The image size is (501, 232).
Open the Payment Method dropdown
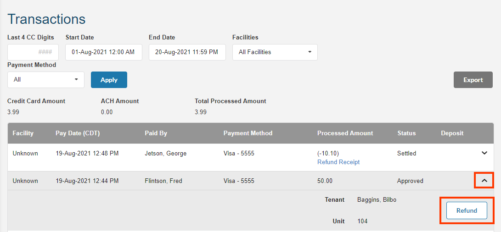[x=46, y=80]
